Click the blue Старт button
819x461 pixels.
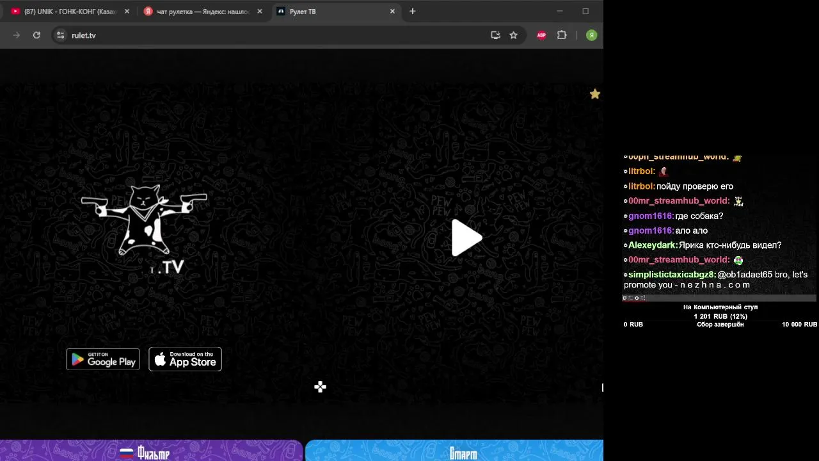click(454, 451)
